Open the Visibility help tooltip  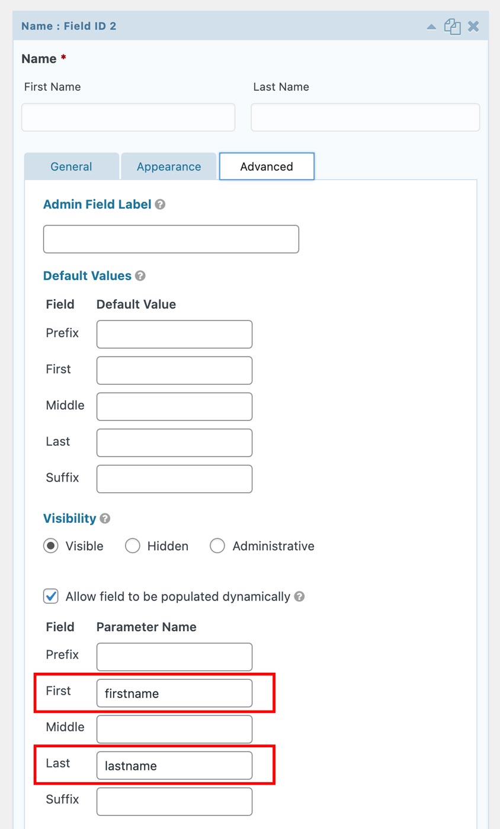point(105,519)
